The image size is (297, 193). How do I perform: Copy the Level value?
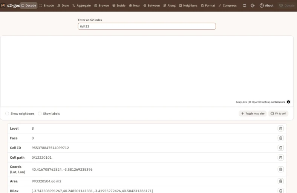pos(280,129)
